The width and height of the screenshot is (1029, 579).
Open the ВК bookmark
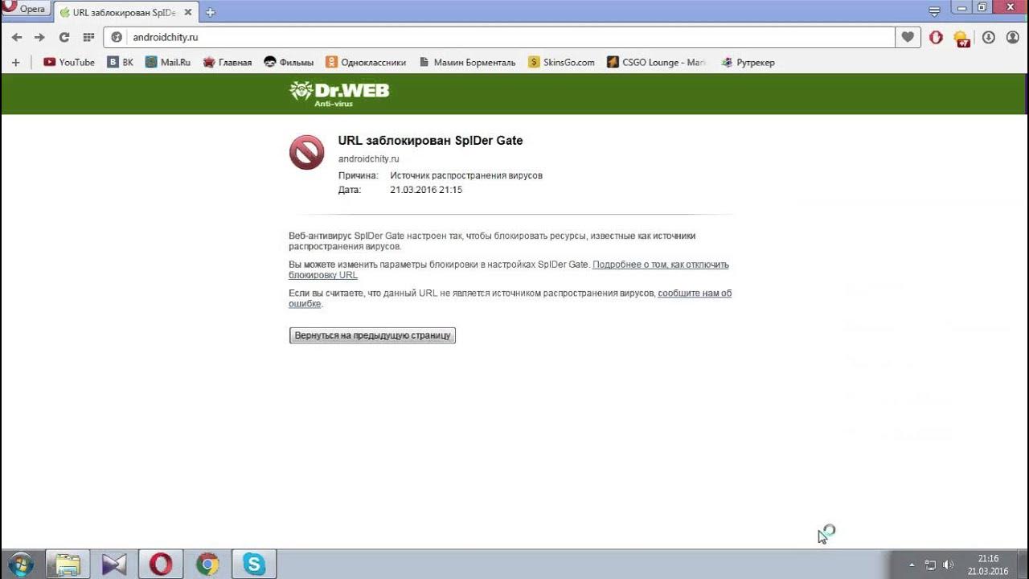click(x=121, y=62)
